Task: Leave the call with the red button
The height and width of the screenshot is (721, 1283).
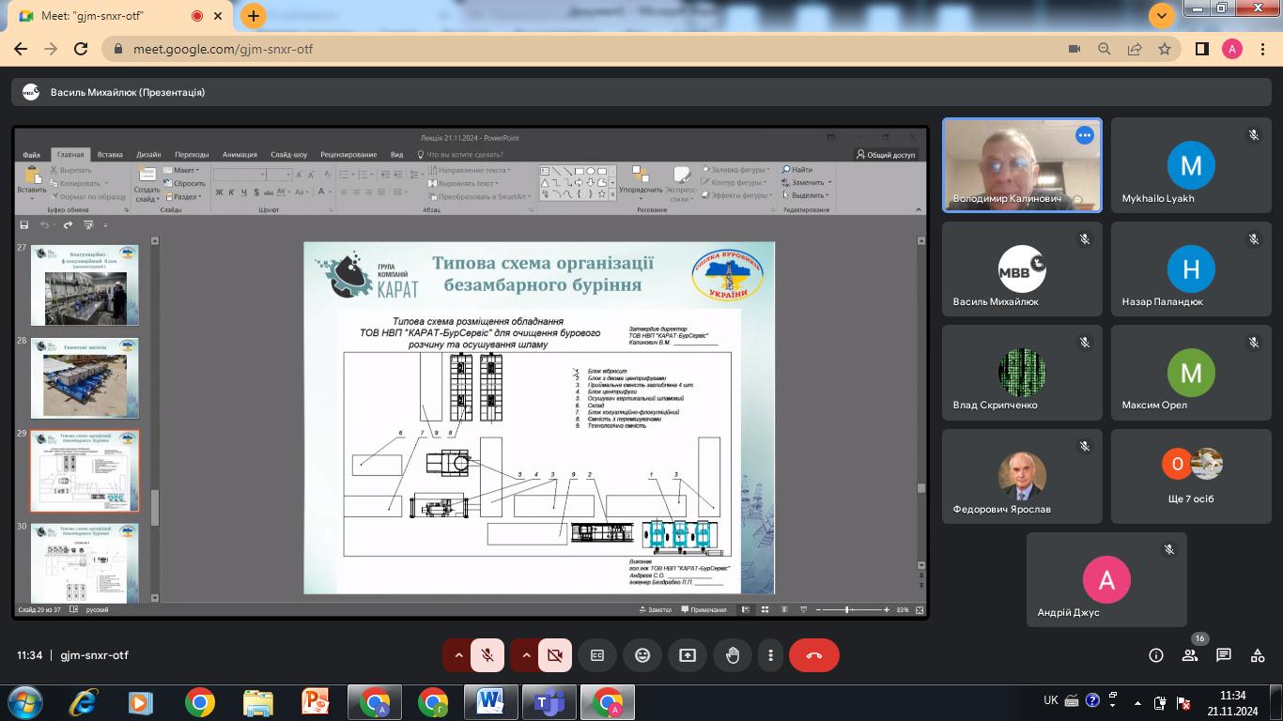Action: point(813,655)
